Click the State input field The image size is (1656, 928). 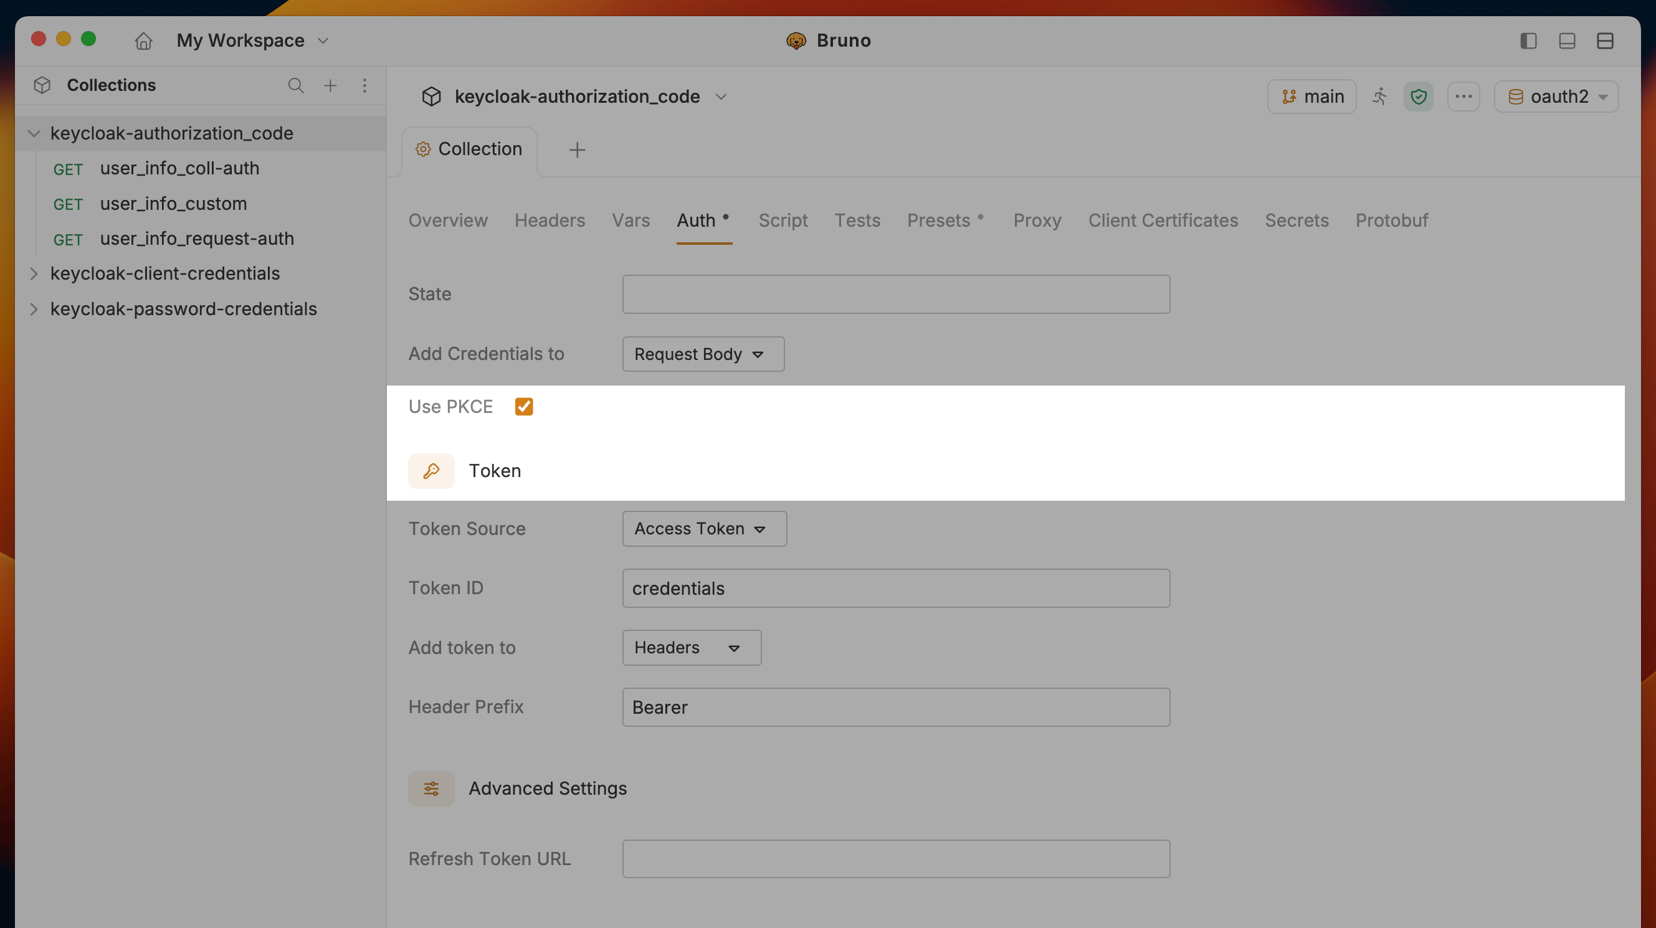pyautogui.click(x=896, y=295)
